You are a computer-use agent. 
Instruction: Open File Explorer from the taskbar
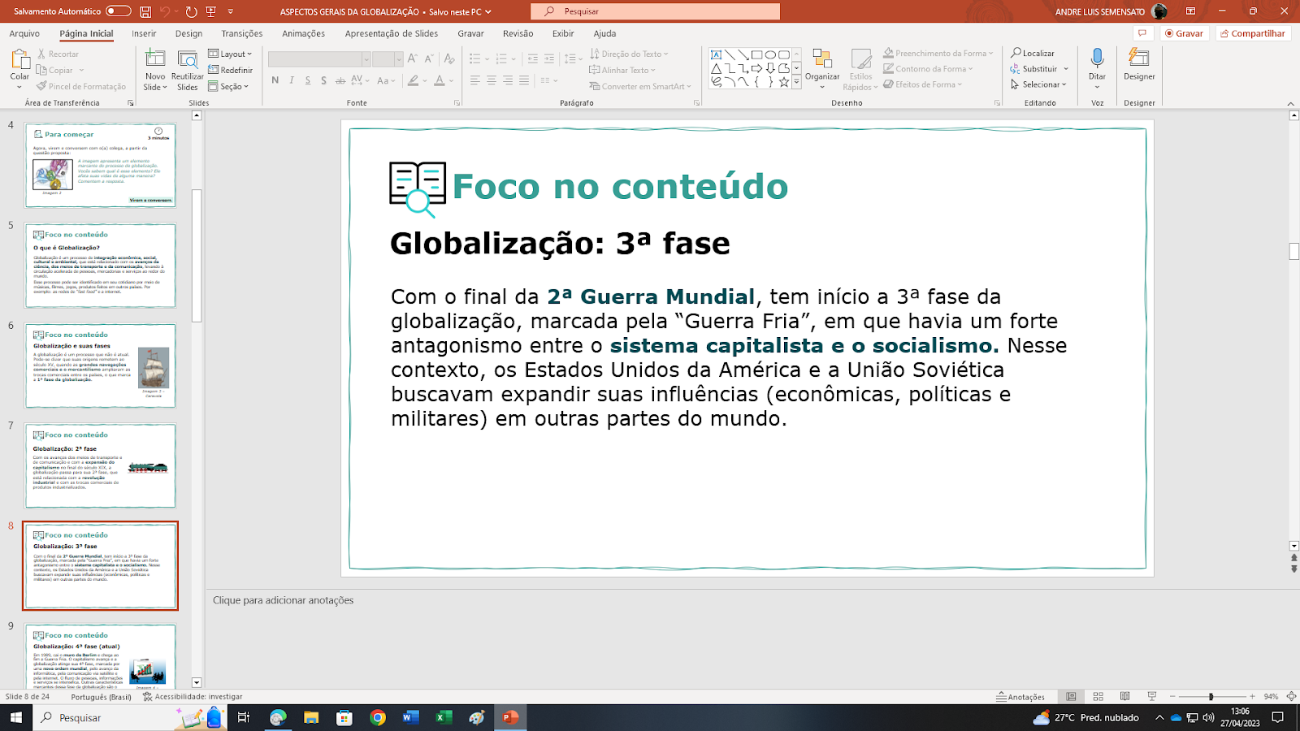click(x=311, y=717)
